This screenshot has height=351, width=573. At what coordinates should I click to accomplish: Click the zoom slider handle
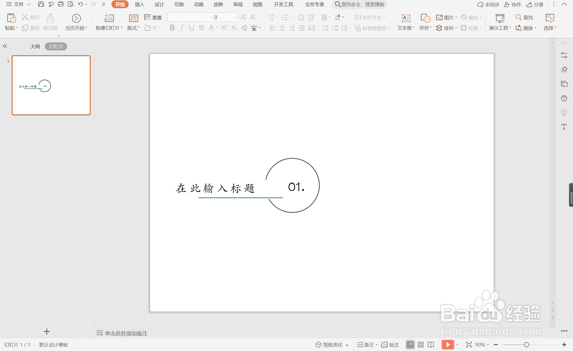click(x=527, y=345)
